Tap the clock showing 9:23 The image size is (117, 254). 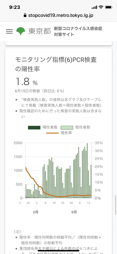point(15,7)
